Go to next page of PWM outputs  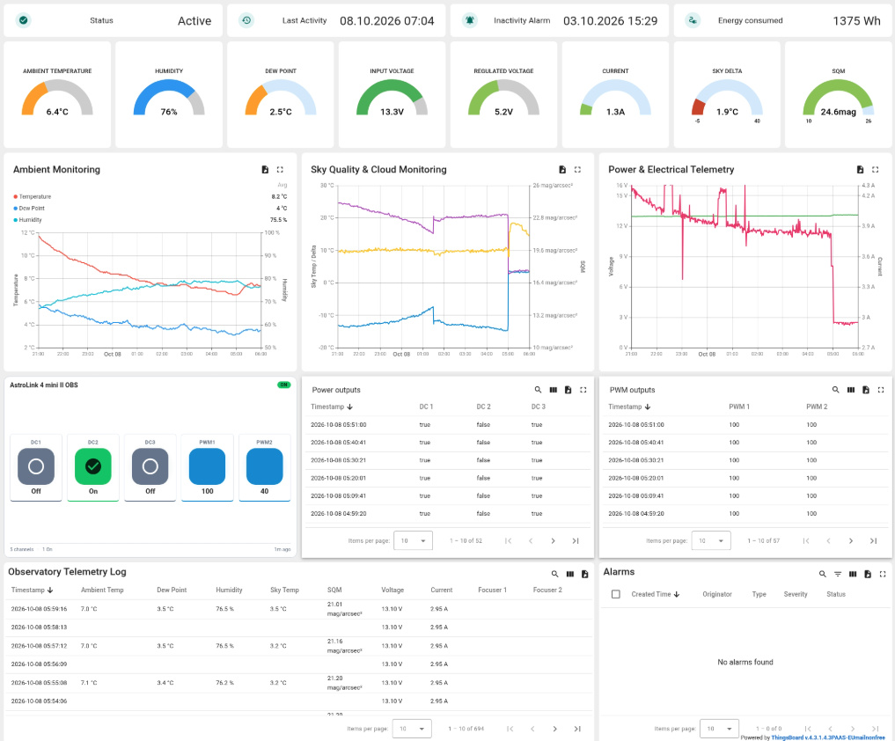pyautogui.click(x=851, y=540)
